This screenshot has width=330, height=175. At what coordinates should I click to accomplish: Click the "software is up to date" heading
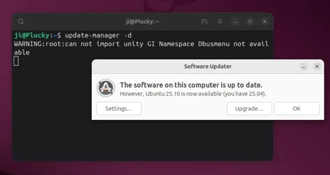(191, 85)
